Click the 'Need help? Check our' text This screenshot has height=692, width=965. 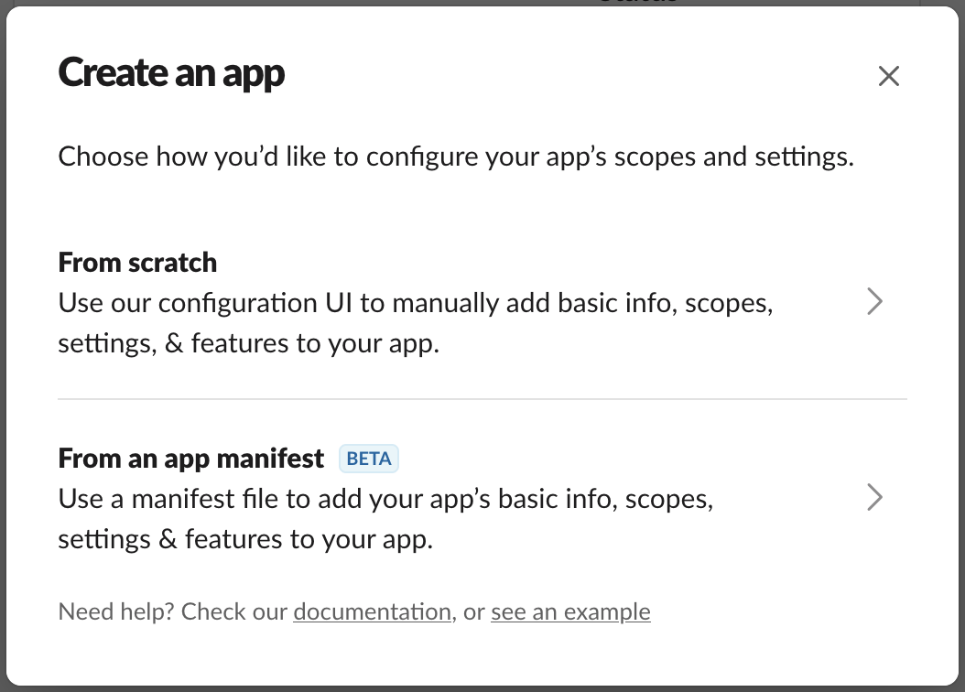173,612
